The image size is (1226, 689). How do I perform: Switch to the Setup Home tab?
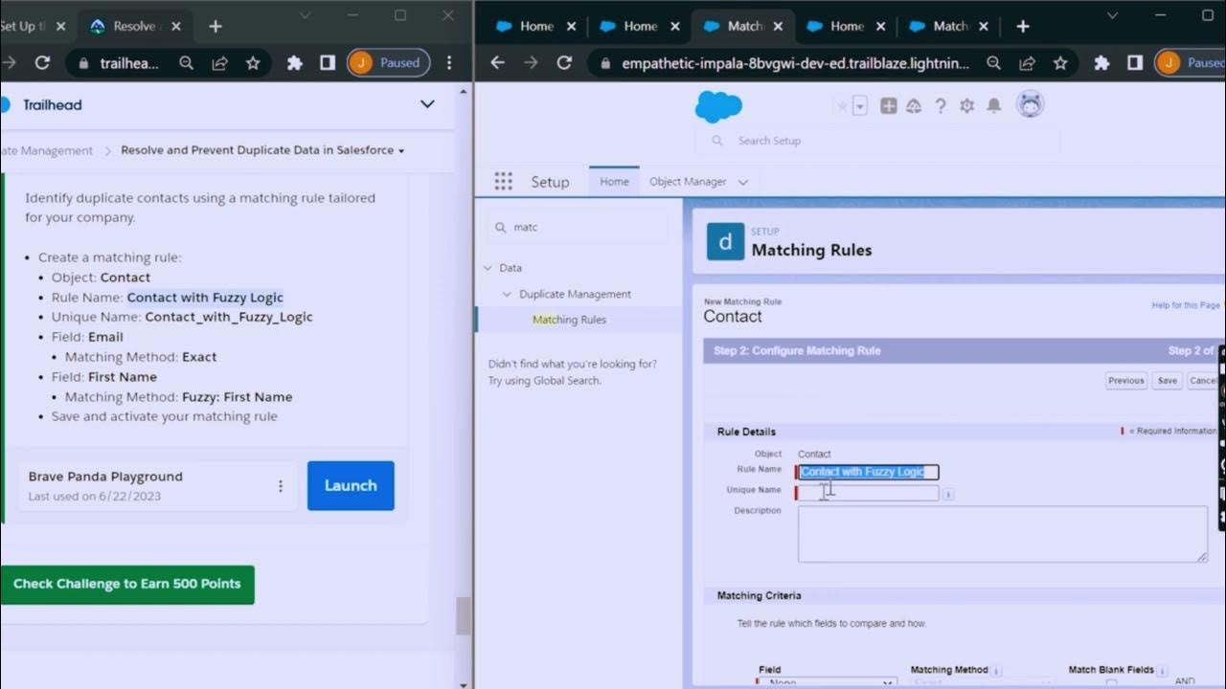614,182
